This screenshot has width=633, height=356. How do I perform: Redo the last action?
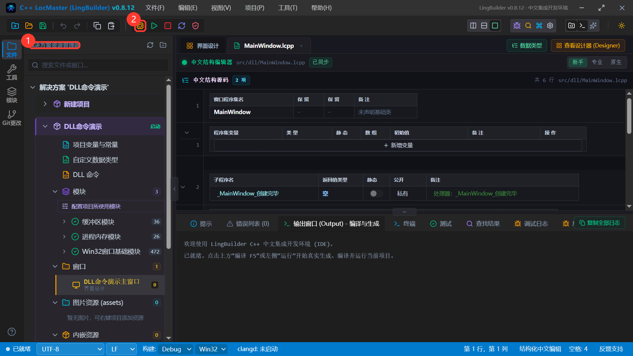(x=77, y=26)
